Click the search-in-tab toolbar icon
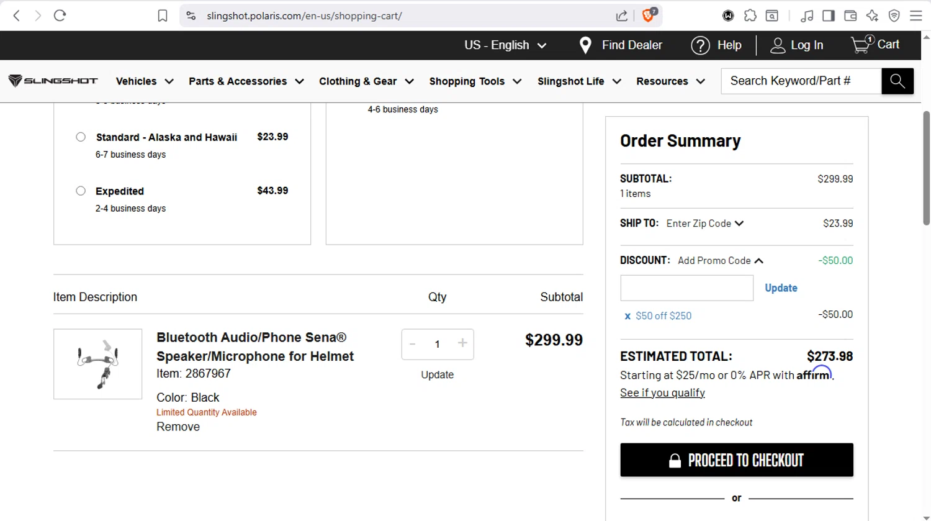Screen dimensions: 931x521 point(772,16)
